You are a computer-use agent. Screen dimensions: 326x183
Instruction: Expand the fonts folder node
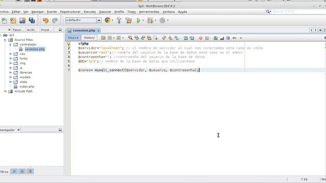(10, 58)
